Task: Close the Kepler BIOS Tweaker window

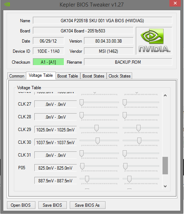Action: pyautogui.click(x=175, y=3)
